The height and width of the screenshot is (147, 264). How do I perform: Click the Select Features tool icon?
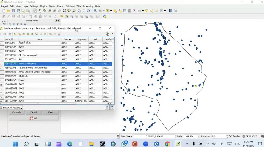pyautogui.click(x=107, y=11)
